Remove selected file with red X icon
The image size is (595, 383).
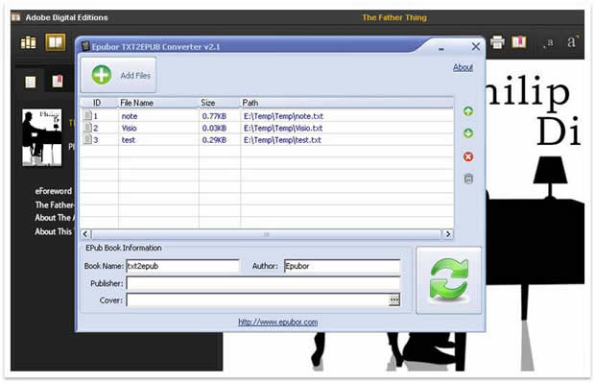[468, 156]
